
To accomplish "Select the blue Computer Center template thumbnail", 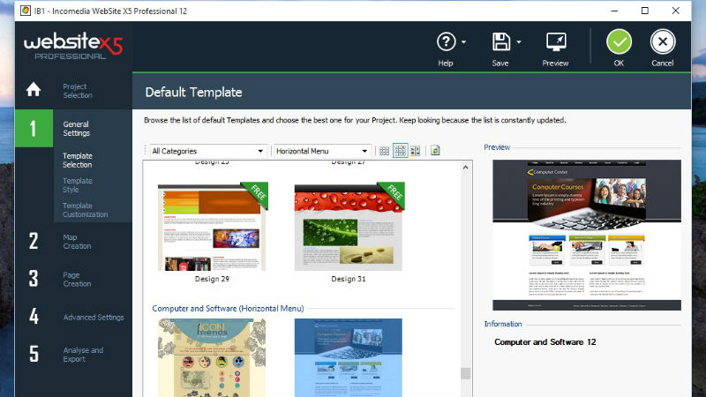I will click(348, 358).
